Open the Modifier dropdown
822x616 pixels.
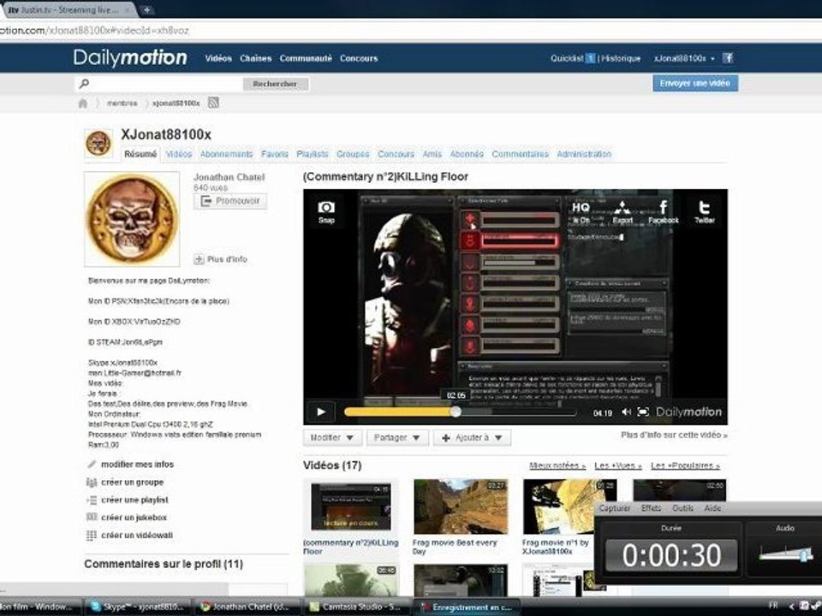click(x=332, y=437)
